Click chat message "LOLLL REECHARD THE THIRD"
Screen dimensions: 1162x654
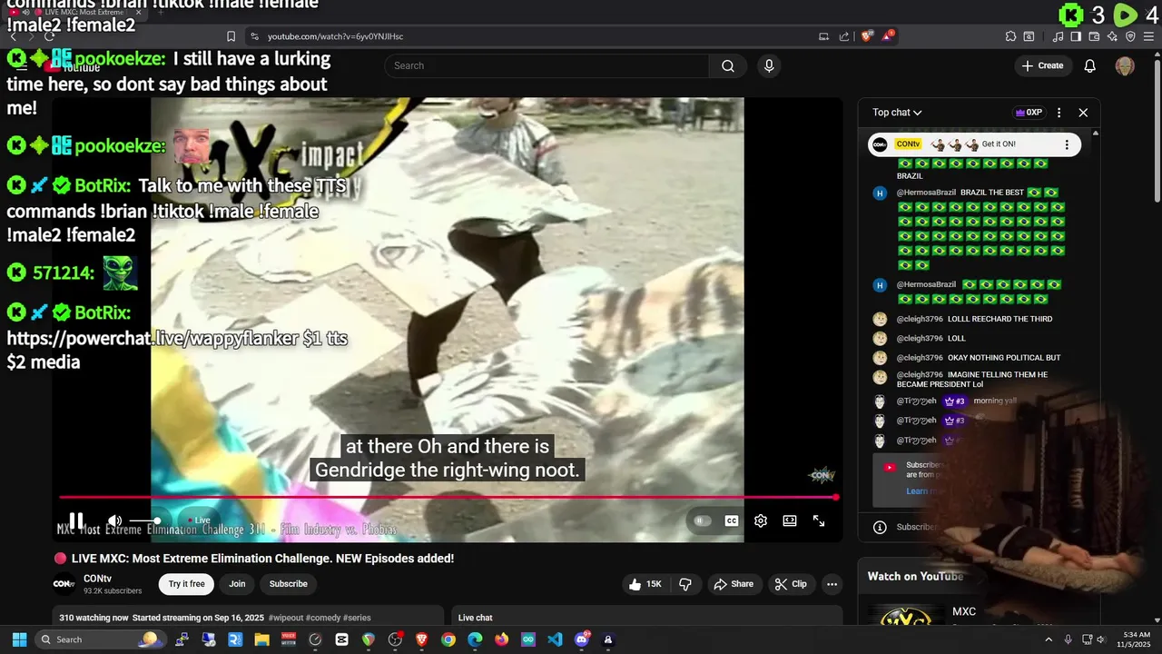pyautogui.click(x=1000, y=319)
